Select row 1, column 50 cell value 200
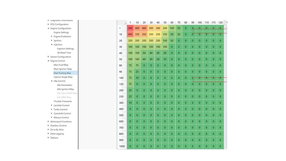Image resolution: width=286 pixels, height=161 pixels. click(x=165, y=28)
